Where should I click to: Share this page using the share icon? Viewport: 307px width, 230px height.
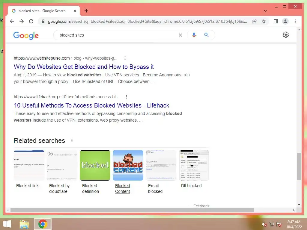point(254,21)
